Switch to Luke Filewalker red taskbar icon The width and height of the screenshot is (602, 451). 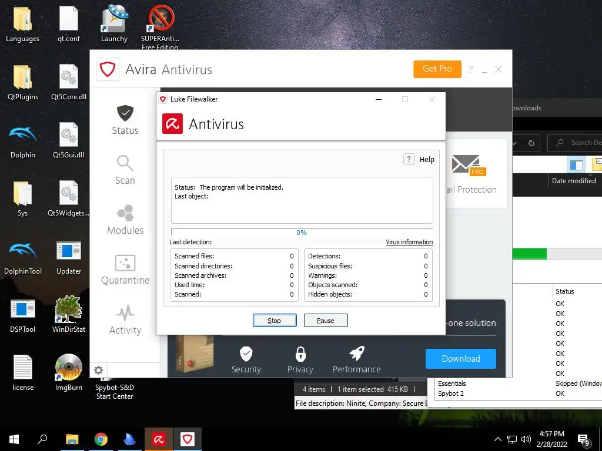pyautogui.click(x=159, y=439)
